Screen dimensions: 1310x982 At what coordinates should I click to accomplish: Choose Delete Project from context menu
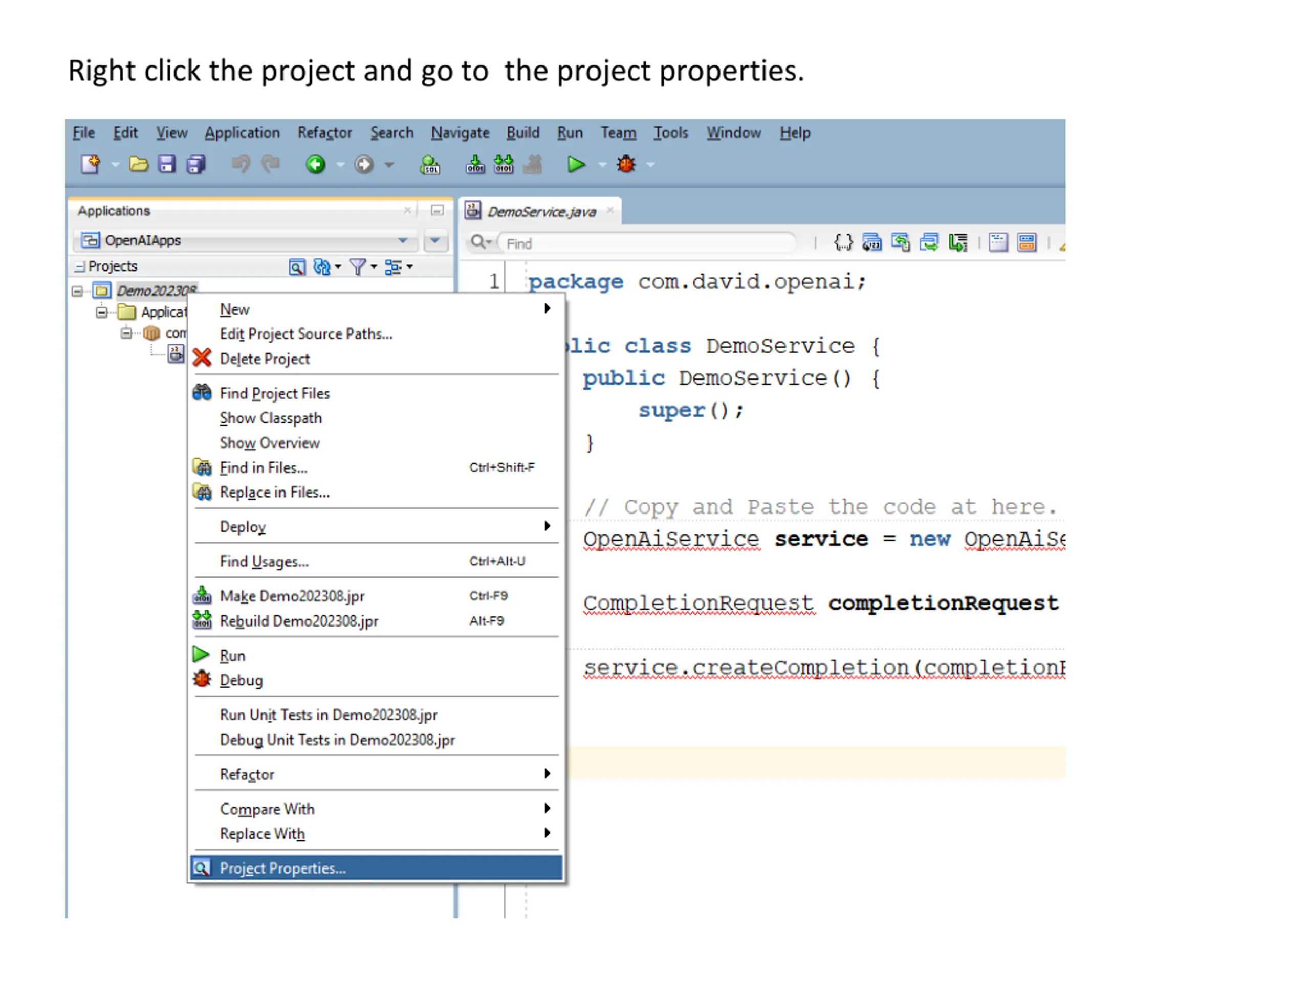pos(265,359)
